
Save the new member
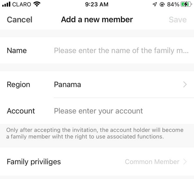(178, 20)
